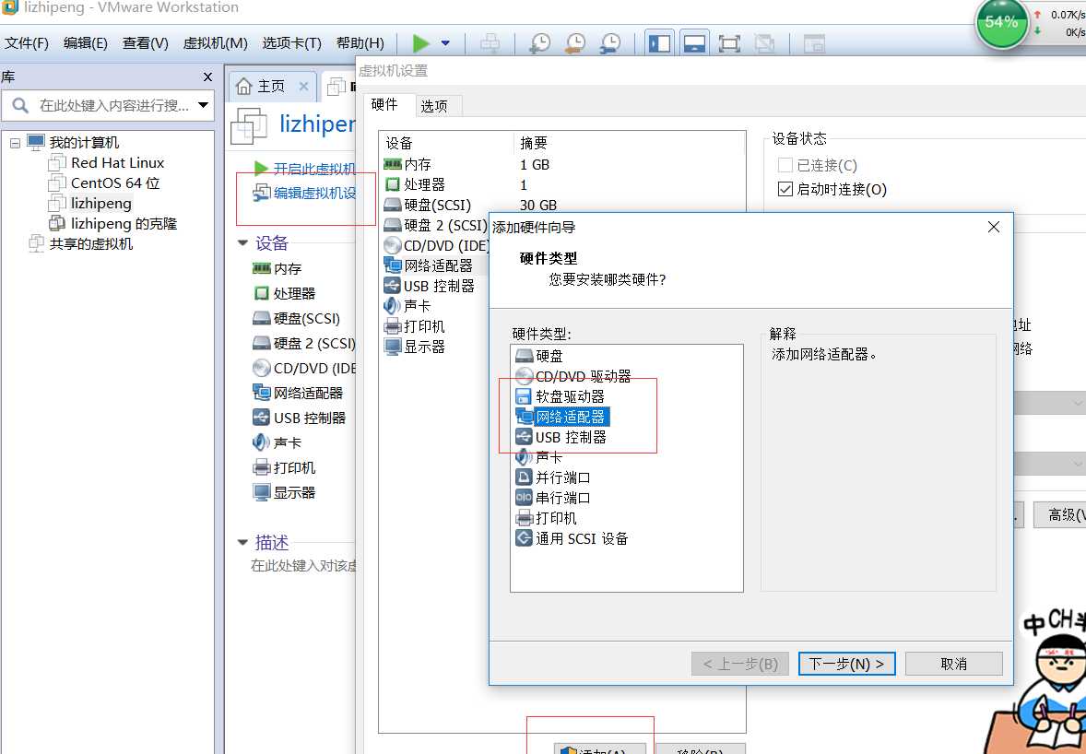Choose 网络适配器 in the wizard hardware types
The image size is (1086, 754).
tap(561, 417)
